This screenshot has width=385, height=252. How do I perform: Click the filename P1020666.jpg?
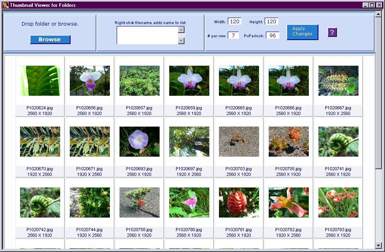[288, 108]
